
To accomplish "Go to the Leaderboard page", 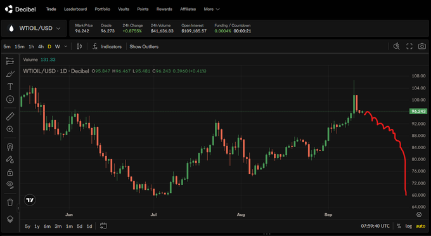I will tap(75, 9).
